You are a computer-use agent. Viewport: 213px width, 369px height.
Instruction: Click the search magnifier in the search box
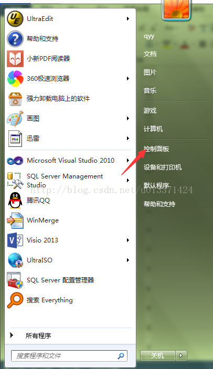(x=121, y=355)
